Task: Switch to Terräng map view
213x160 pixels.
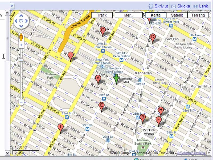Action: pyautogui.click(x=198, y=15)
